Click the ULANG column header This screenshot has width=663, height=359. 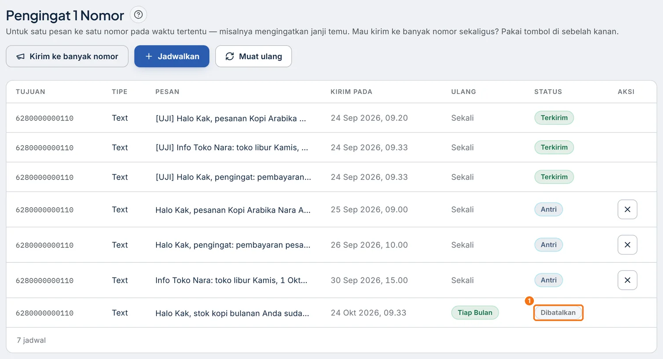pos(464,92)
